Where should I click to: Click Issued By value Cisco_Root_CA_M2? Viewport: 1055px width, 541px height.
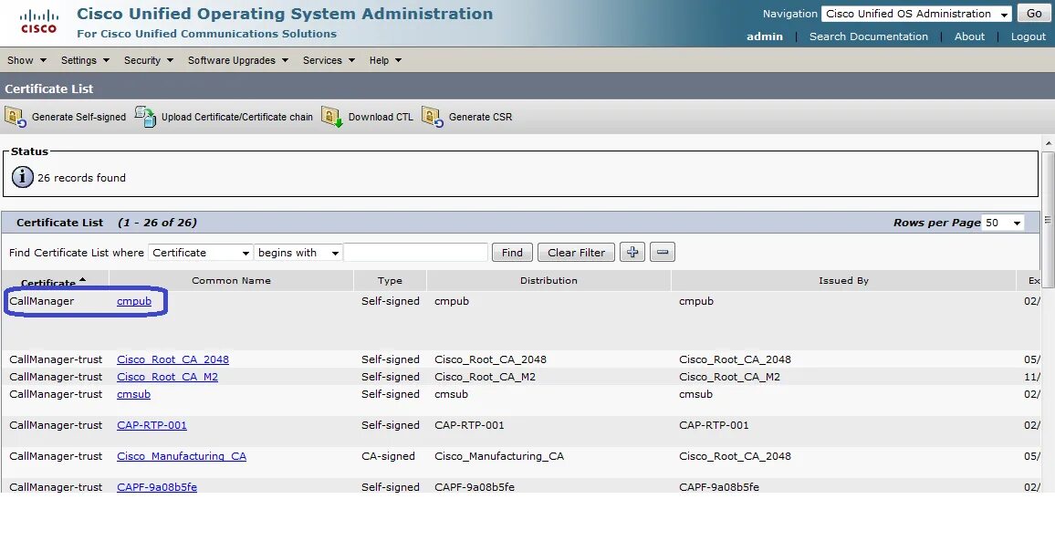click(x=729, y=377)
